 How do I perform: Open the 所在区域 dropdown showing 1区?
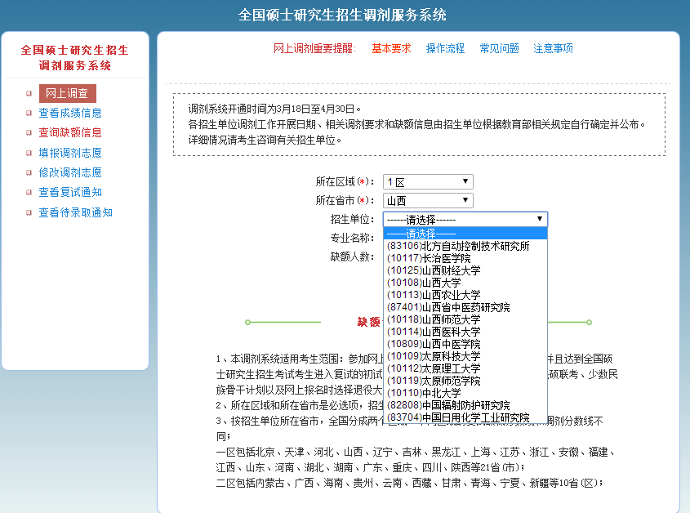tap(428, 182)
